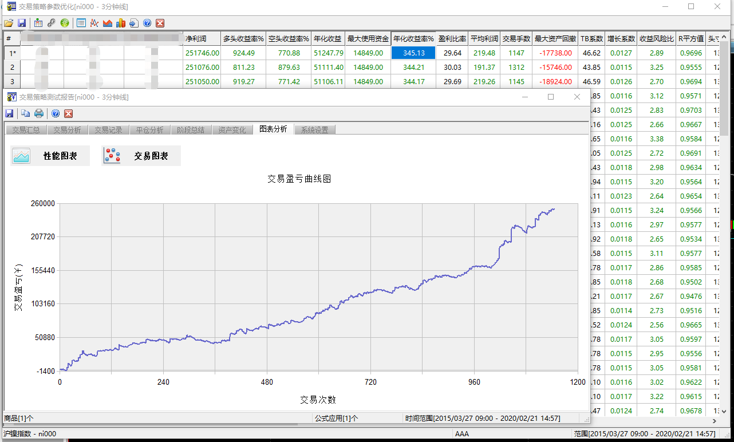Click the gears settings icon in the toolbar
Image resolution: width=734 pixels, height=442 pixels.
click(x=52, y=23)
